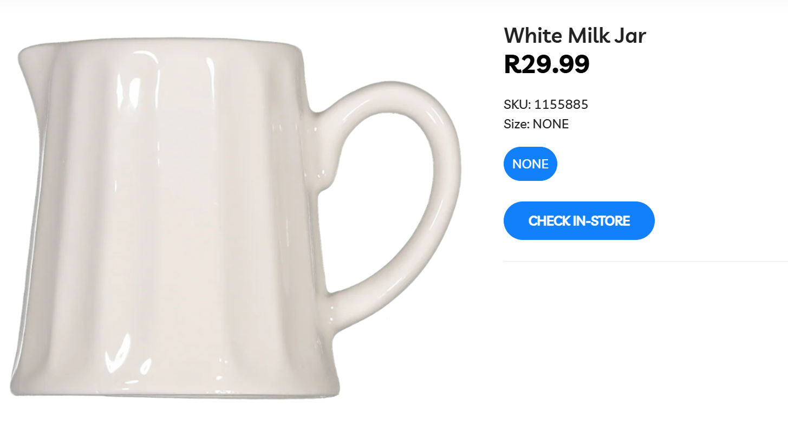Select the blue NONE size pill

[x=530, y=164]
